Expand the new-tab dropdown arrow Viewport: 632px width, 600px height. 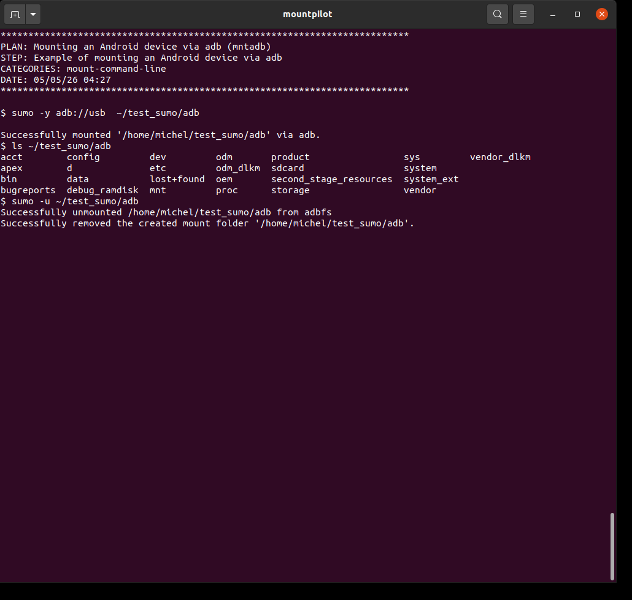34,15
